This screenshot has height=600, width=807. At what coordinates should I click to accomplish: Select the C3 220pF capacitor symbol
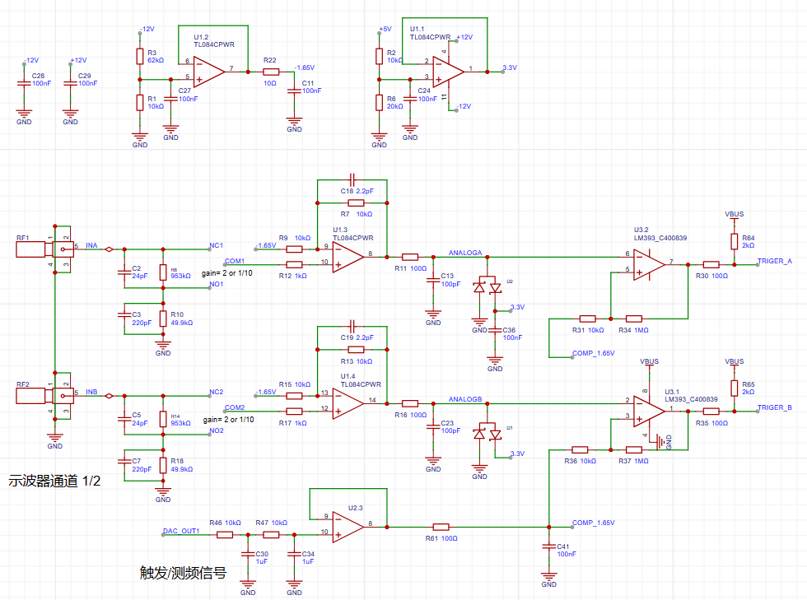[124, 314]
